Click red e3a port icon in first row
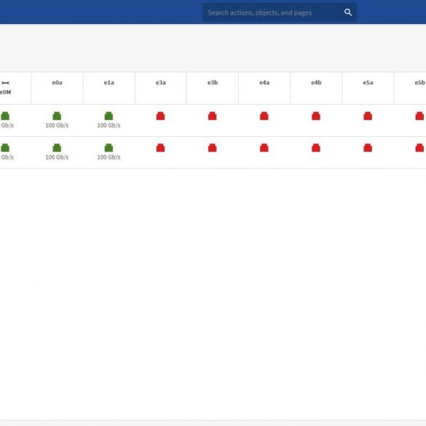This screenshot has width=426, height=426. point(160,116)
